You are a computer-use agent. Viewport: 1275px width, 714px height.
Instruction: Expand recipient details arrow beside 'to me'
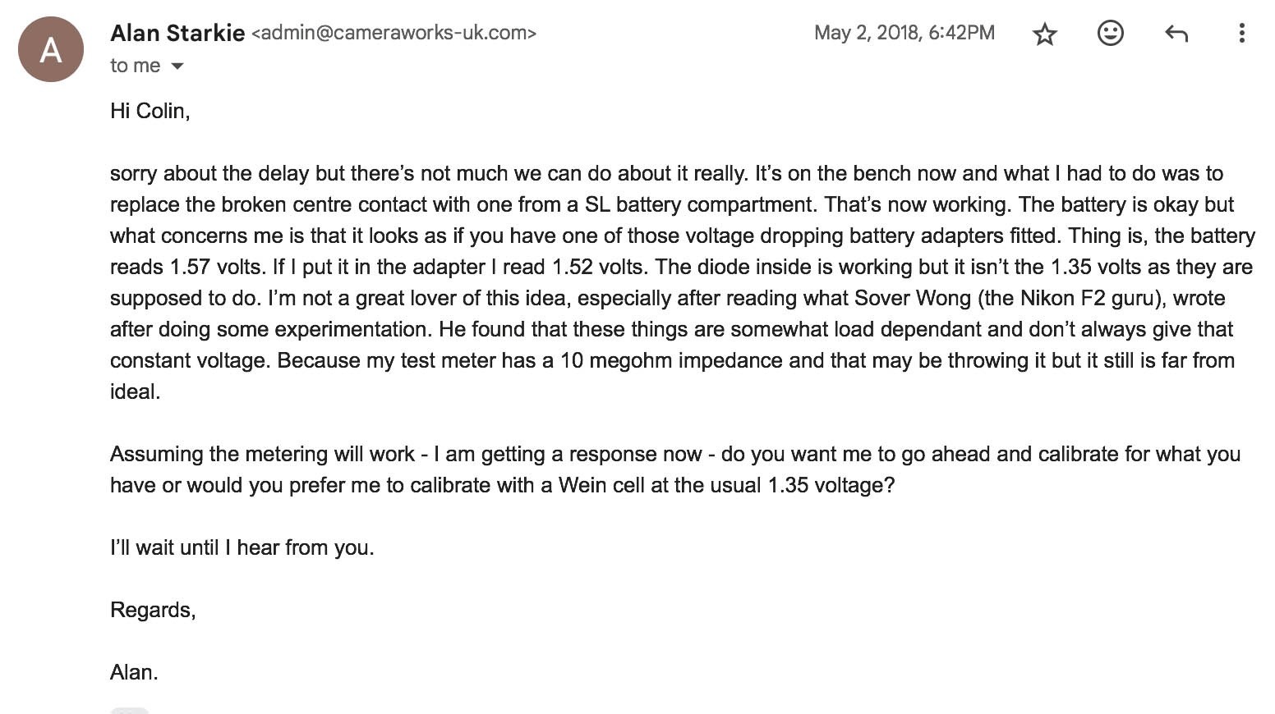[177, 66]
